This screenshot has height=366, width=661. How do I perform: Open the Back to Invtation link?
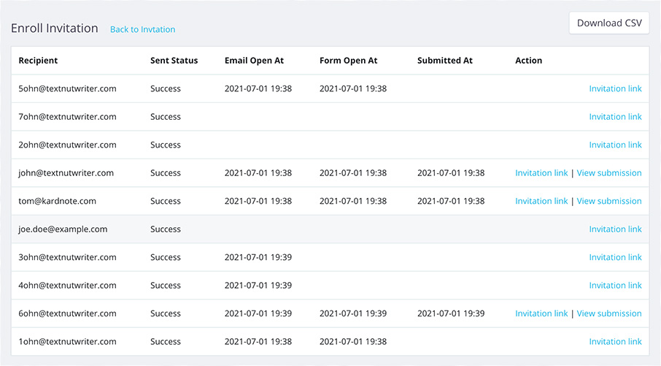[x=142, y=29]
